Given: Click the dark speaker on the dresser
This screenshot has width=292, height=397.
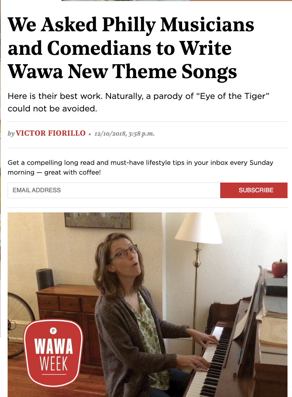Looking at the screenshot, I should tap(45, 279).
